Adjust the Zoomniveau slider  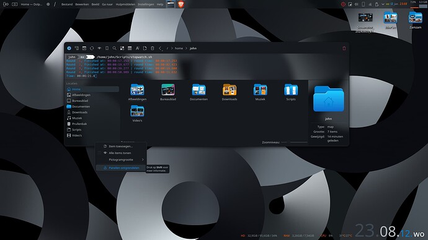pyautogui.click(x=294, y=142)
